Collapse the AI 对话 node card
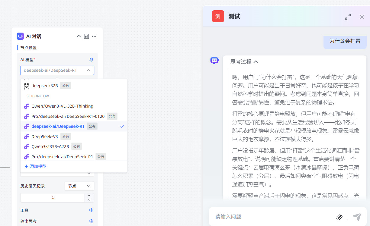The image size is (370, 226). coord(79,36)
